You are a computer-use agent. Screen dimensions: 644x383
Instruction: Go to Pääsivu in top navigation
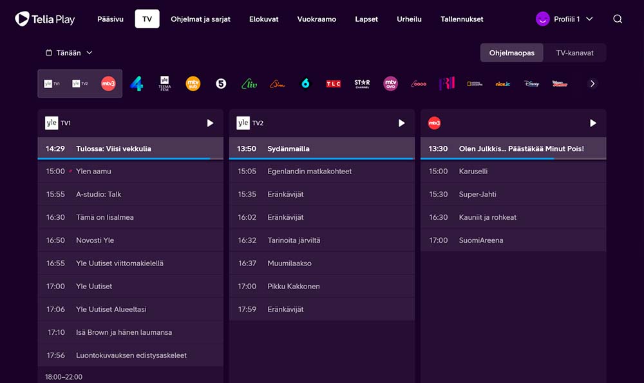point(110,19)
